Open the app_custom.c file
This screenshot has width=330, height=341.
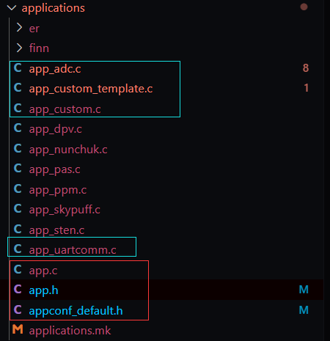coord(65,109)
